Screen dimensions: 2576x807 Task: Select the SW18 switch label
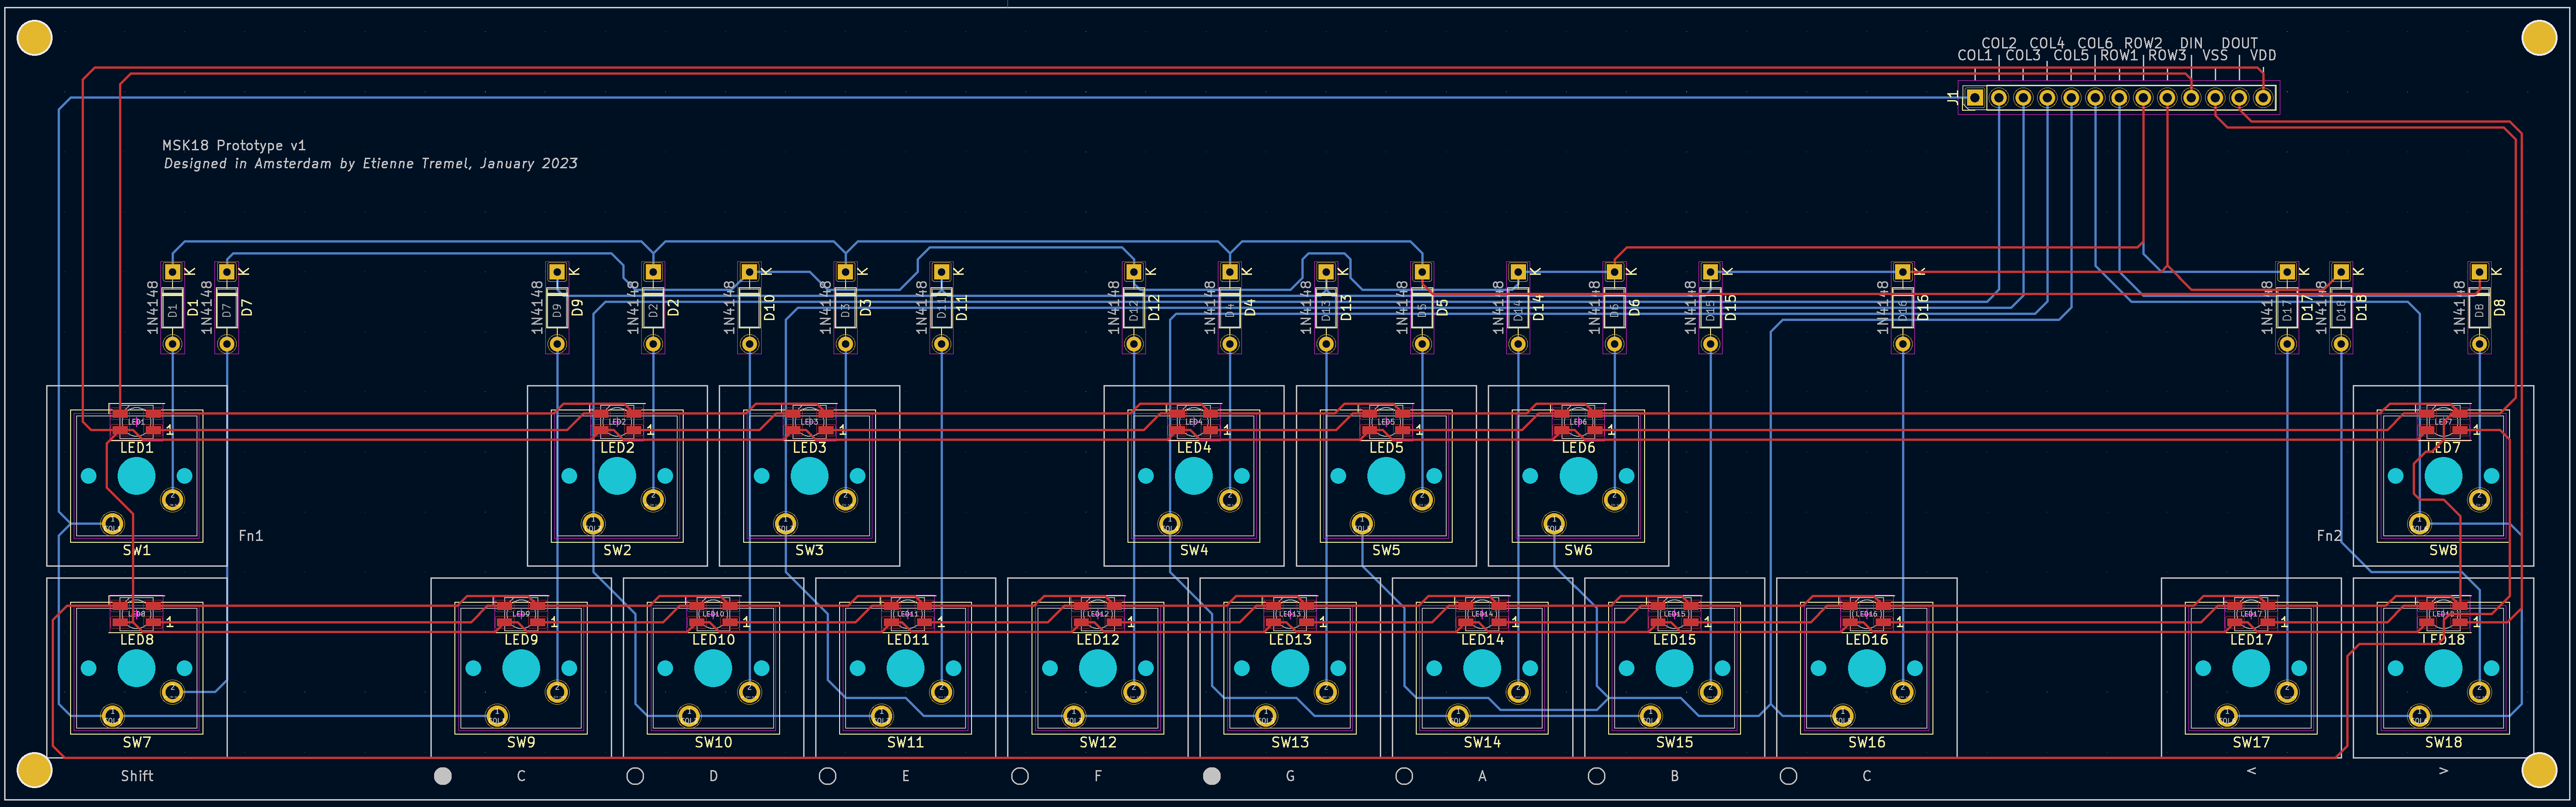coord(2443,742)
